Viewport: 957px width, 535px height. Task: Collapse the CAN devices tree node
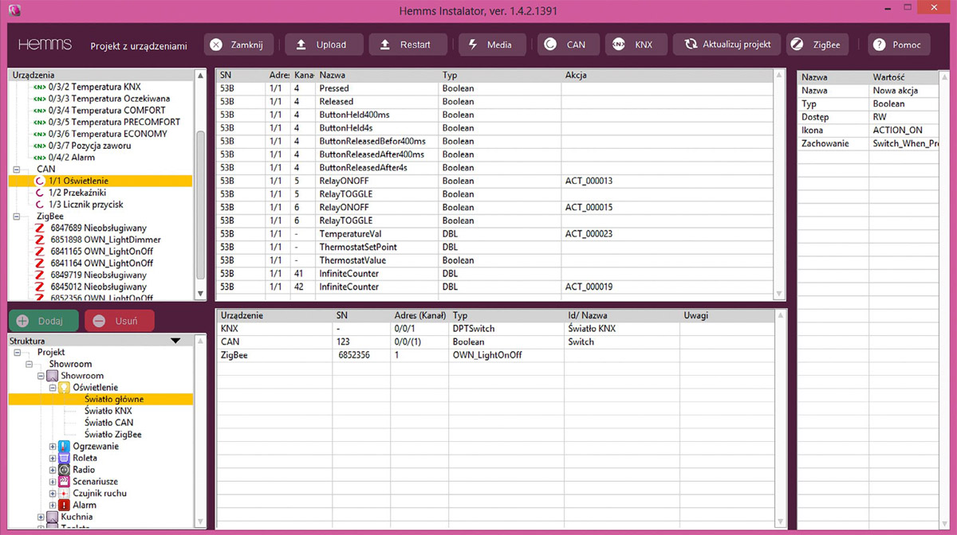tap(17, 170)
